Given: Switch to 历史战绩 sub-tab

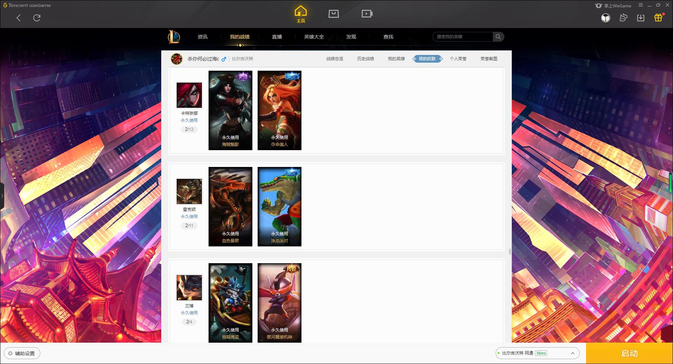Looking at the screenshot, I should tap(366, 59).
